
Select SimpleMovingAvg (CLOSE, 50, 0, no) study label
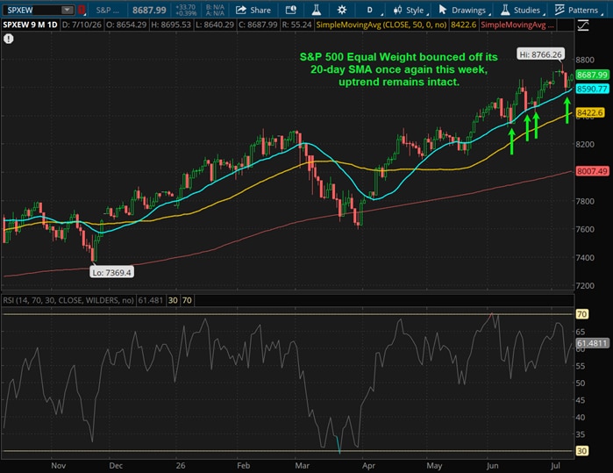coord(381,25)
